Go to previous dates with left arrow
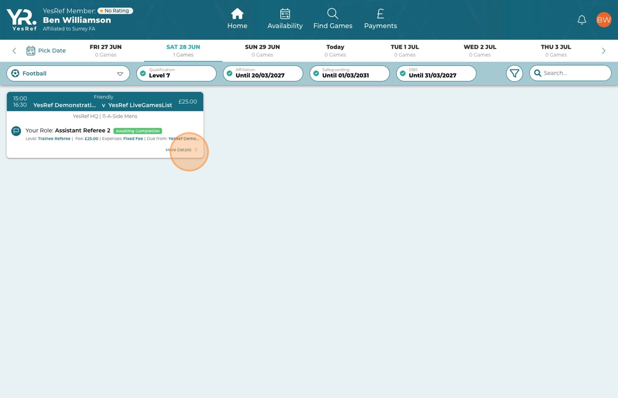This screenshot has width=618, height=398. click(x=14, y=50)
